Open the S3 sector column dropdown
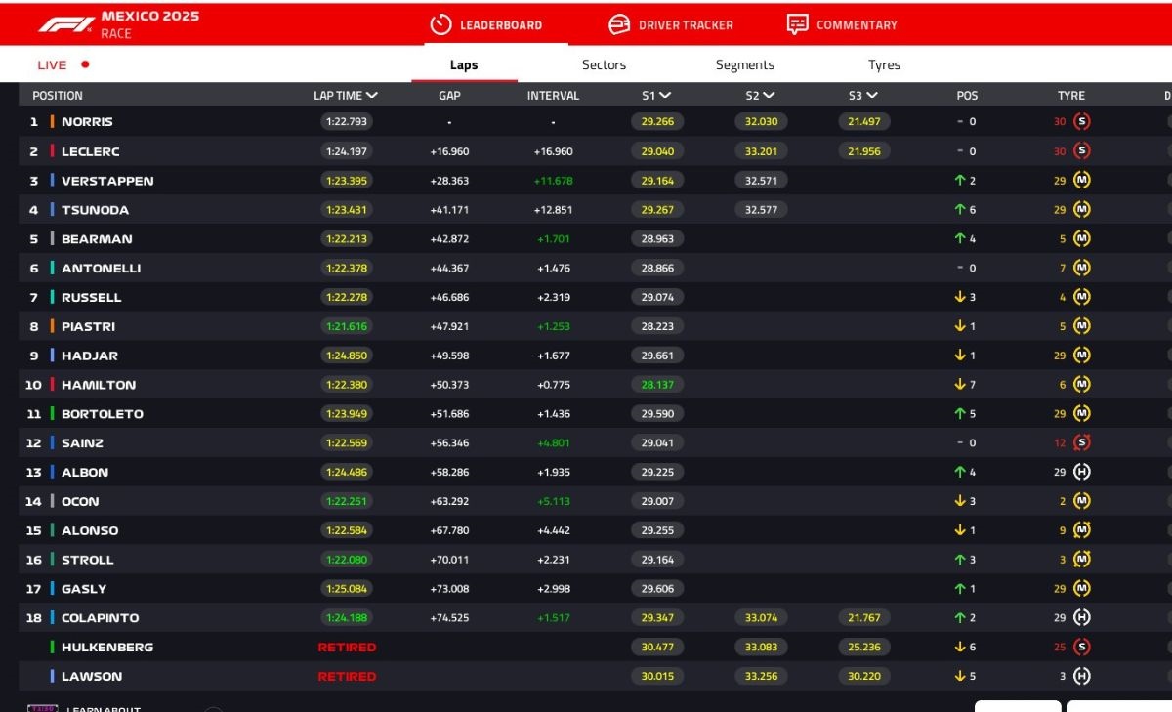Viewport: 1172px width, 712px height. pyautogui.click(x=871, y=96)
